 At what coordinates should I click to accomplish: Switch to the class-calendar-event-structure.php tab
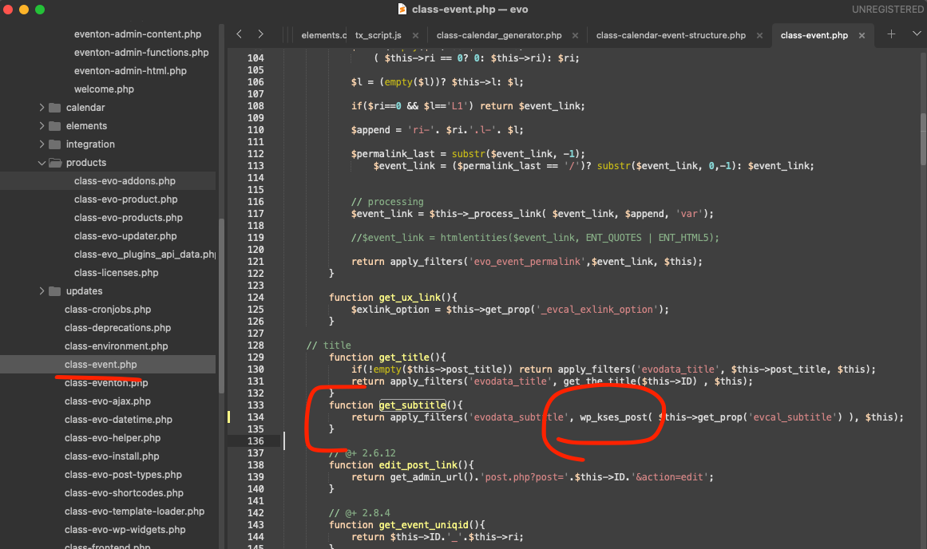coord(671,35)
